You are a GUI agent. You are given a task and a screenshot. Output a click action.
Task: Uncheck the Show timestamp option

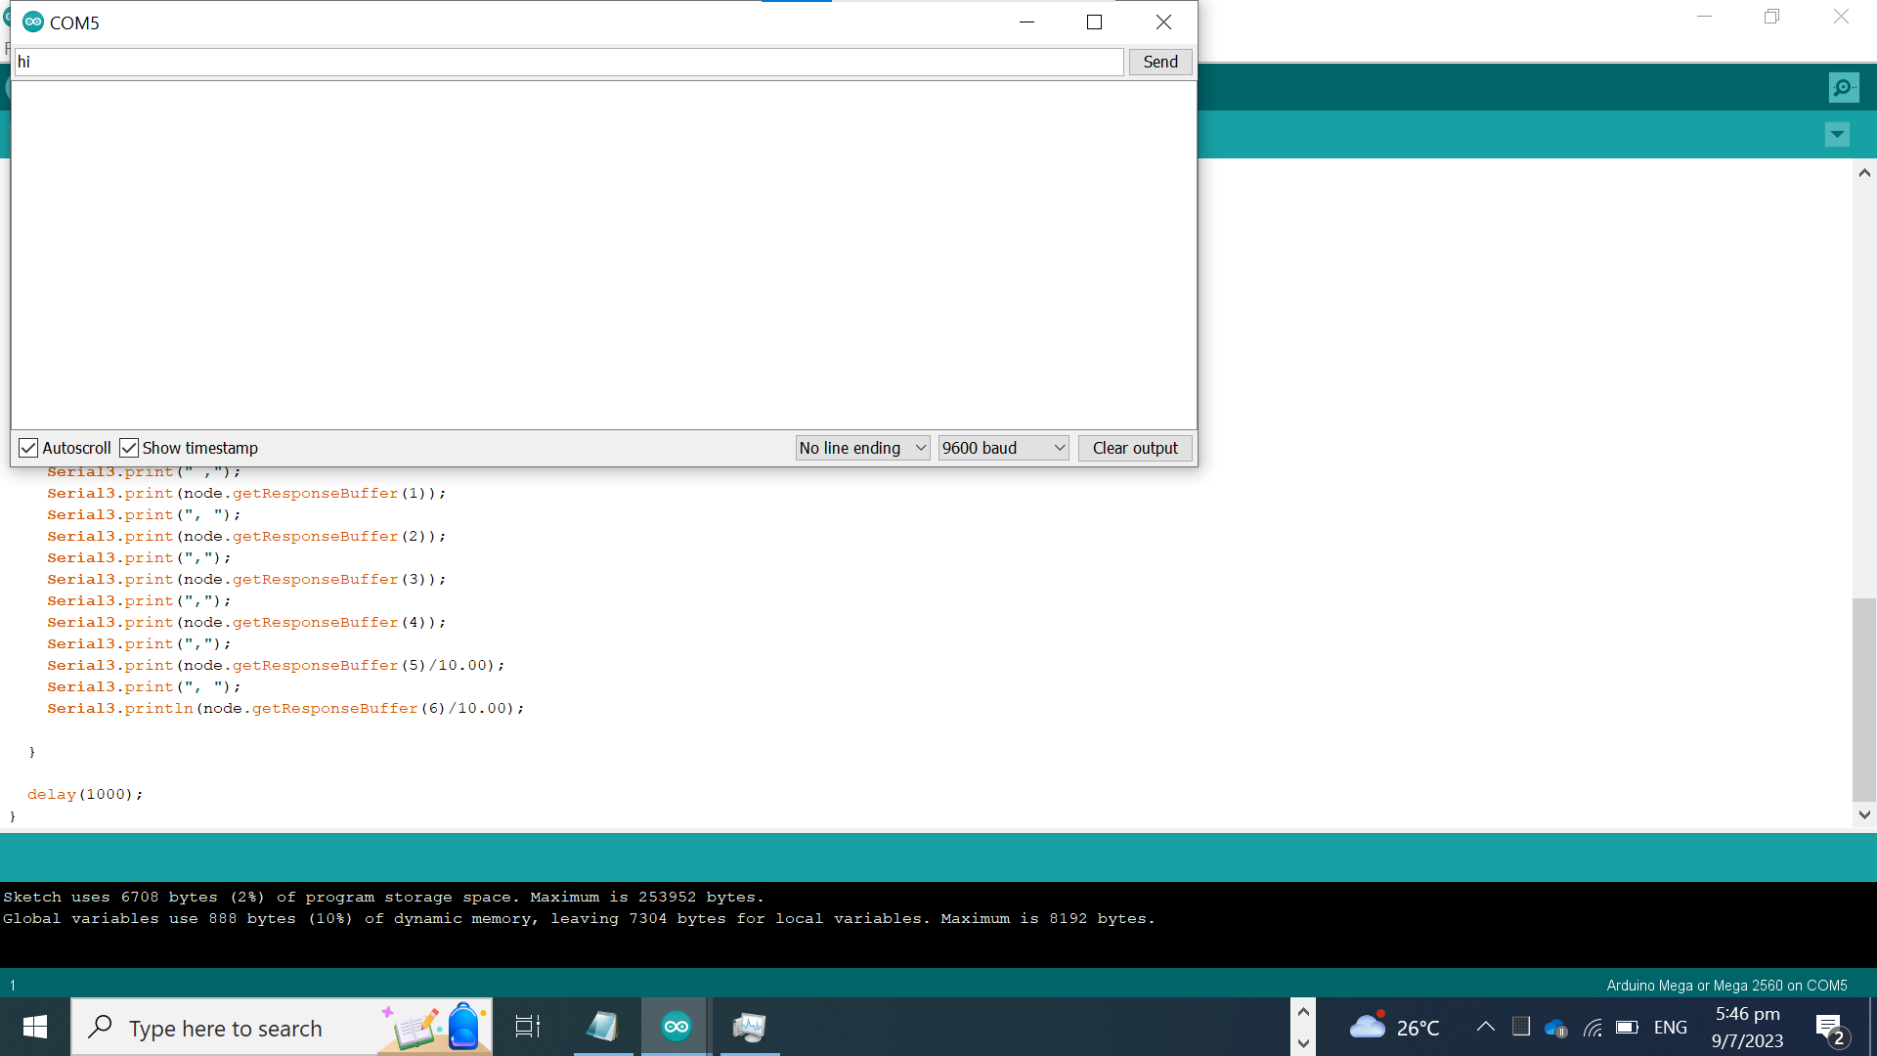[x=129, y=447]
